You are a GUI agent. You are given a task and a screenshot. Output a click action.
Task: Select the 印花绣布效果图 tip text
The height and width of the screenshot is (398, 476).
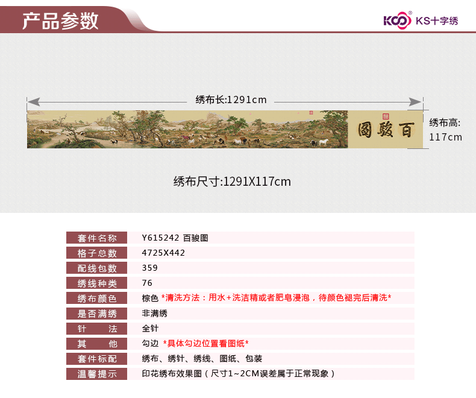pyautogui.click(x=239, y=373)
